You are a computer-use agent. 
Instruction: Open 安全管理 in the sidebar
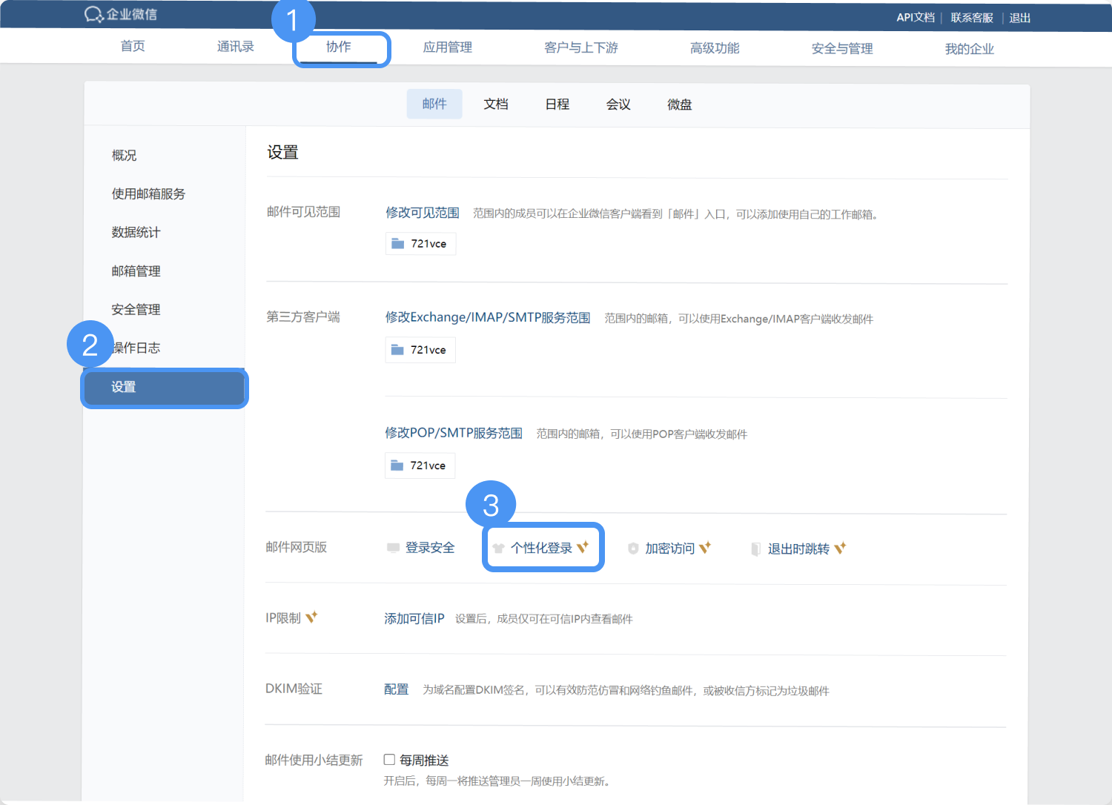pos(136,310)
